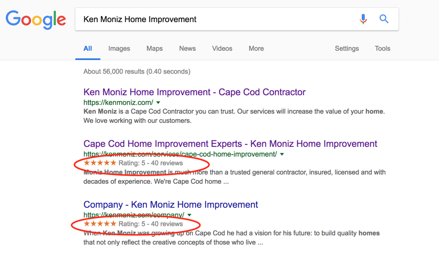Click the star rating under Company result

point(100,224)
